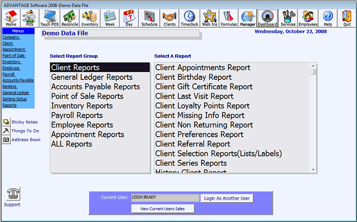Image resolution: width=357 pixels, height=222 pixels.
Task: Open the Timeclock icon
Action: 189,18
